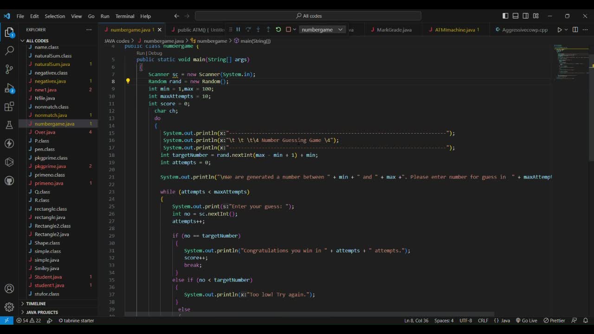Restart the debug session
The width and height of the screenshot is (594, 334).
click(x=278, y=29)
